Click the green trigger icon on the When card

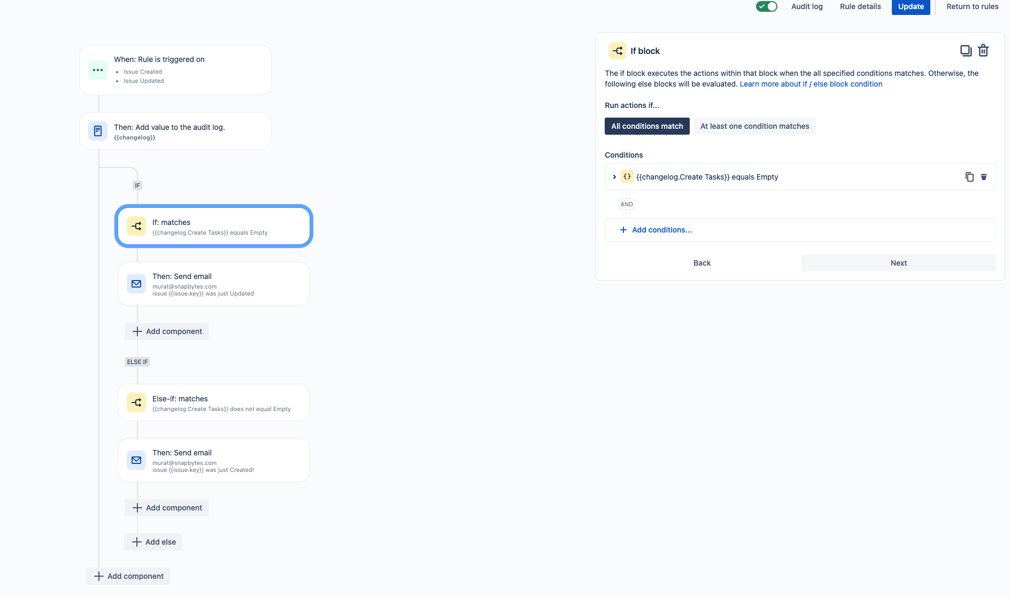pyautogui.click(x=98, y=69)
